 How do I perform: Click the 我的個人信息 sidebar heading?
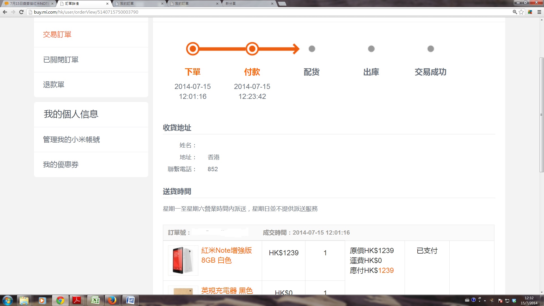pyautogui.click(x=71, y=114)
